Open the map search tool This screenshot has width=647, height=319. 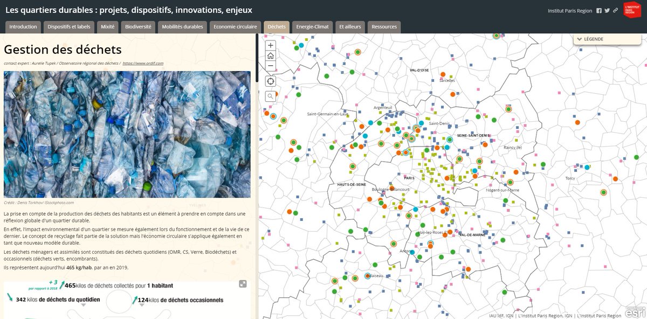(x=271, y=96)
